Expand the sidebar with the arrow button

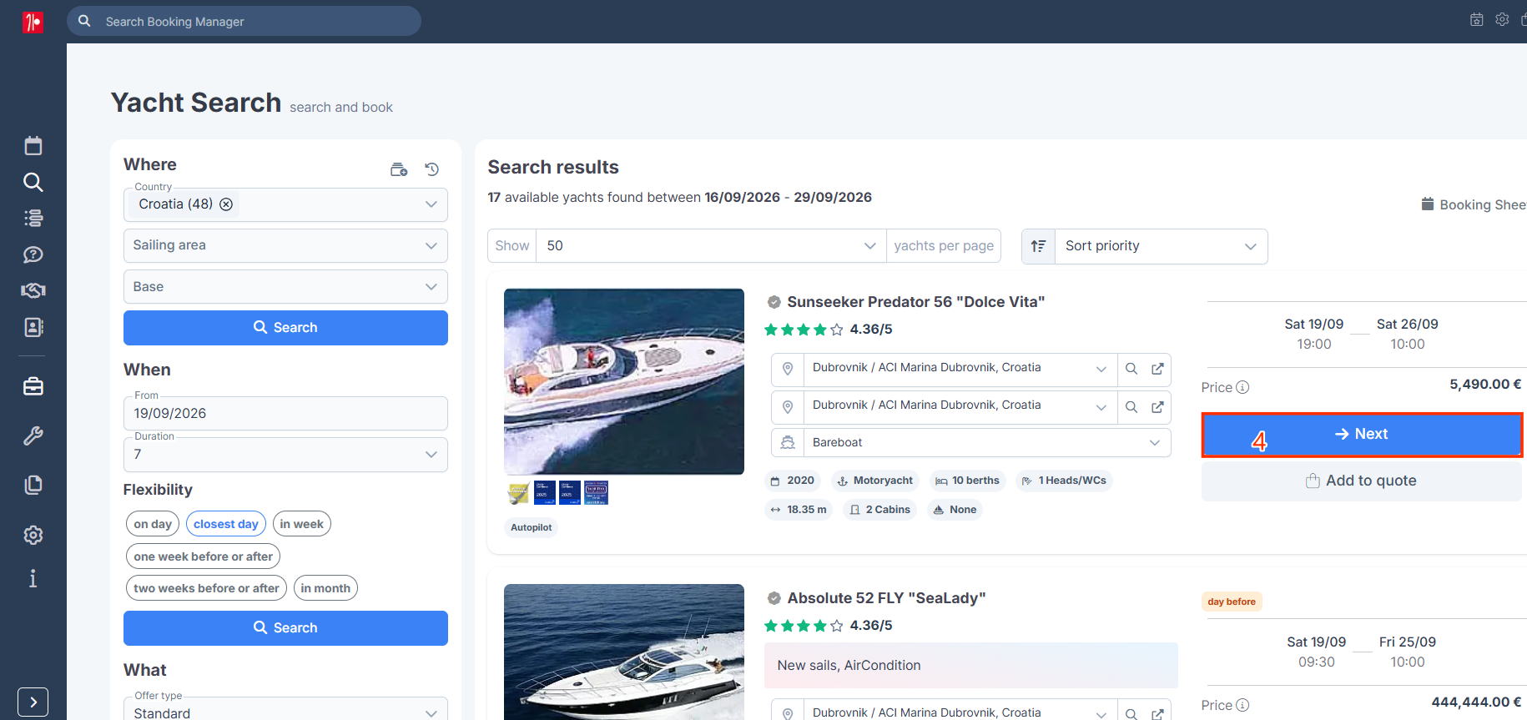point(33,702)
